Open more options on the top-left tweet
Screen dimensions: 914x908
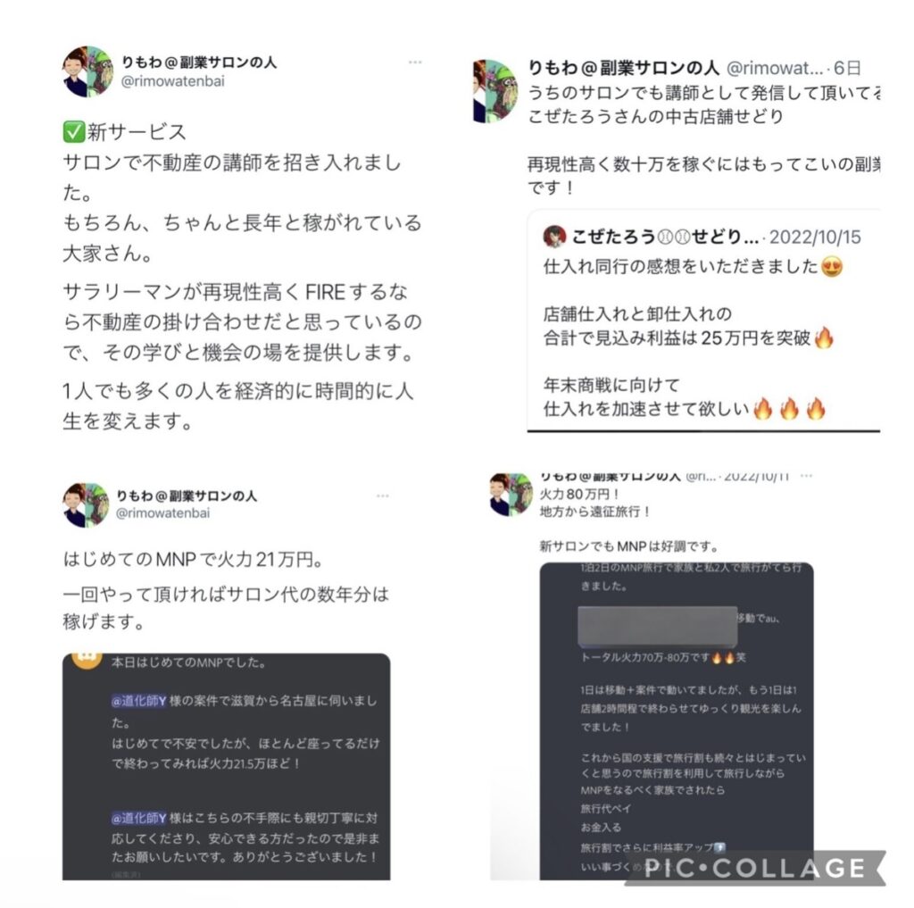(415, 62)
